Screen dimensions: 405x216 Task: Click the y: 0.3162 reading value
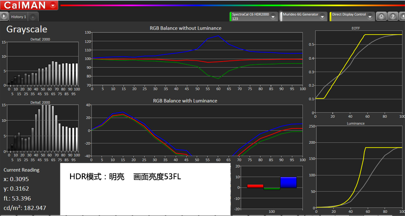(16, 189)
